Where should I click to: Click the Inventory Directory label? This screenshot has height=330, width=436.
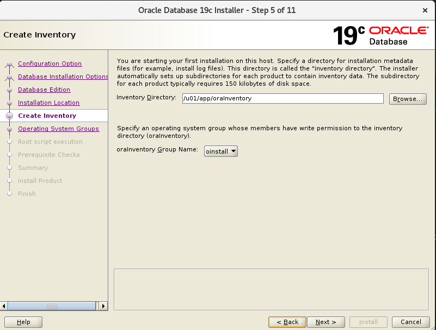[146, 97]
